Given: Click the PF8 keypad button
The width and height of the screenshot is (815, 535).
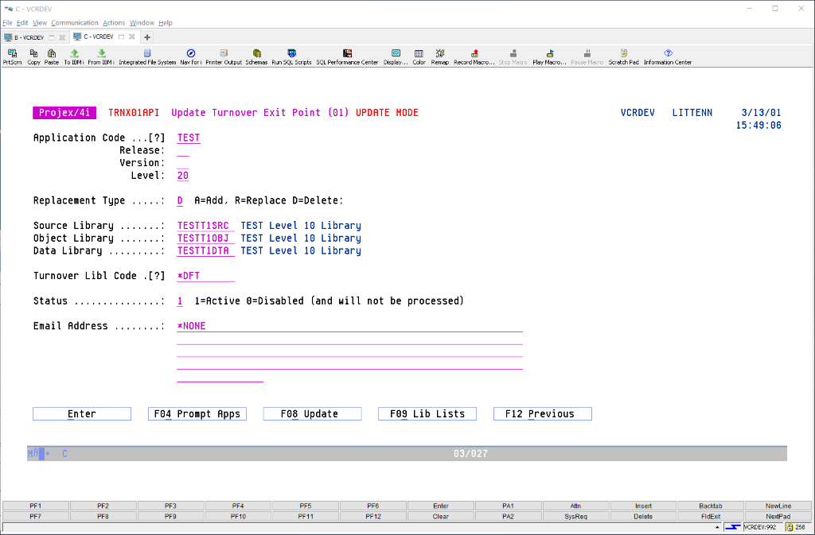Looking at the screenshot, I should 103,517.
